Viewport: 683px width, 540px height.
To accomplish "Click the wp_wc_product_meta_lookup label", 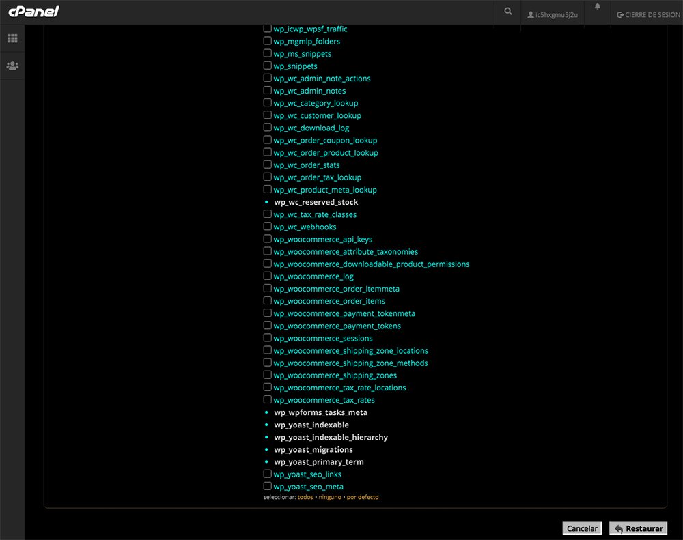I will tap(325, 190).
